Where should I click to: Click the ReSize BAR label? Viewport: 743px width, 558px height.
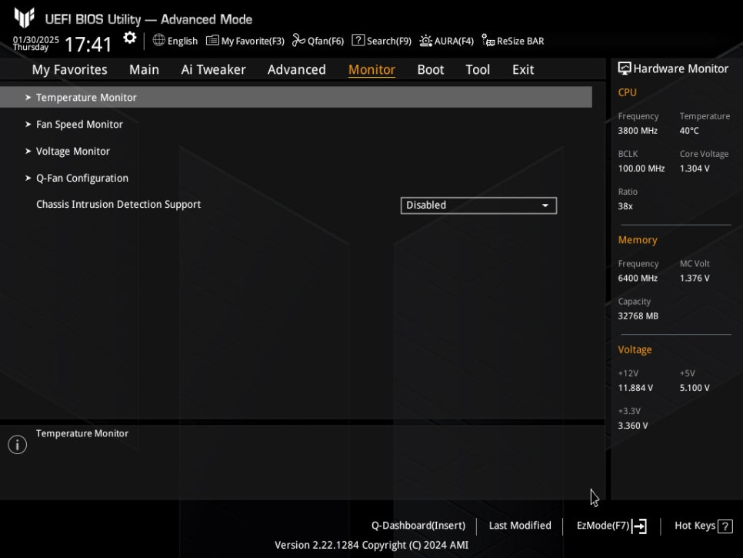pyautogui.click(x=520, y=42)
